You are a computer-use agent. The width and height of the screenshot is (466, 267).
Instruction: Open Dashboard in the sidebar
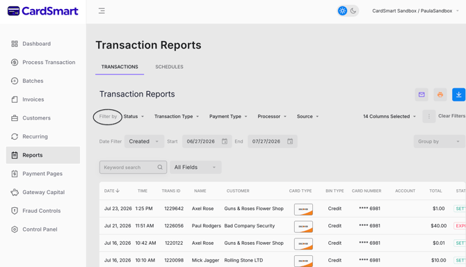point(43,44)
